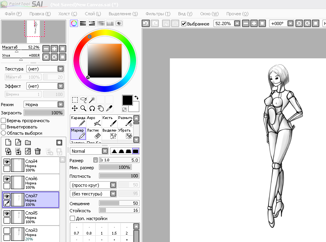Activate the magic wand selection tool
The height and width of the screenshot is (242, 326).
click(x=92, y=100)
